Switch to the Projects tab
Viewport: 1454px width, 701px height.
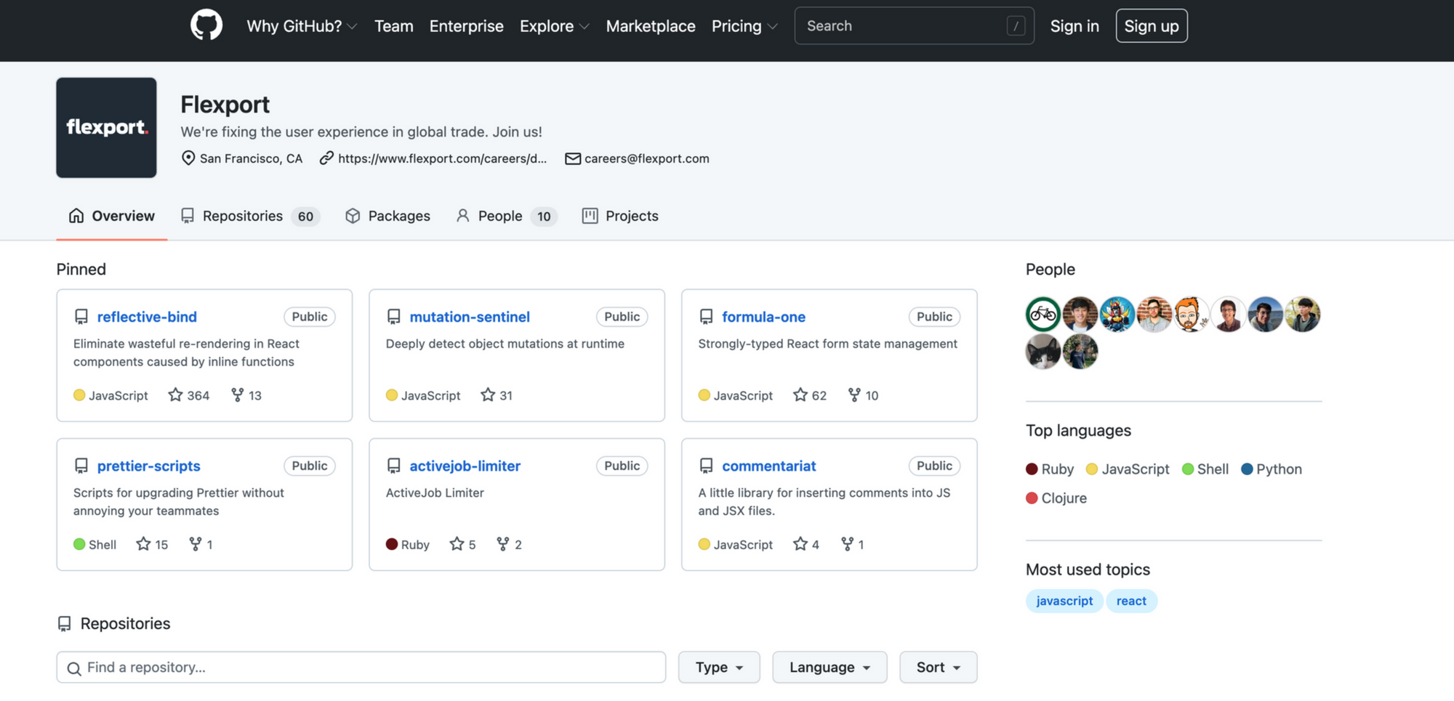[x=620, y=216]
